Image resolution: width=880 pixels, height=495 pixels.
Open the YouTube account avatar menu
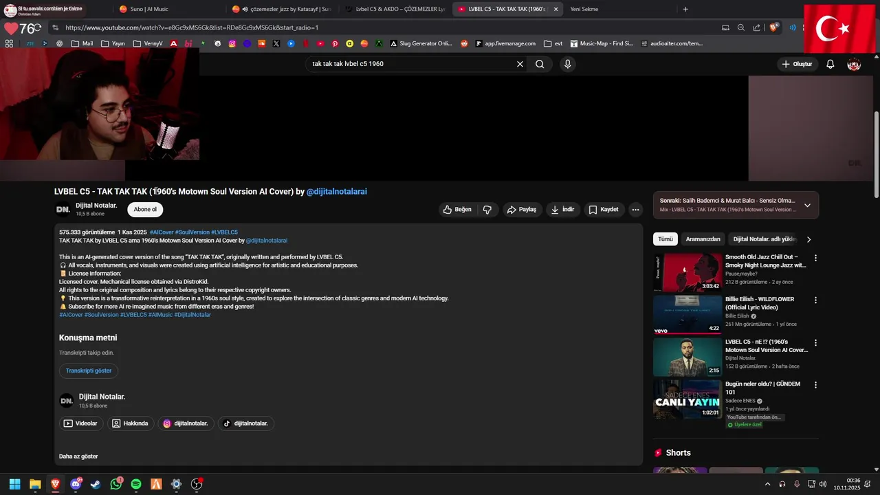(854, 64)
